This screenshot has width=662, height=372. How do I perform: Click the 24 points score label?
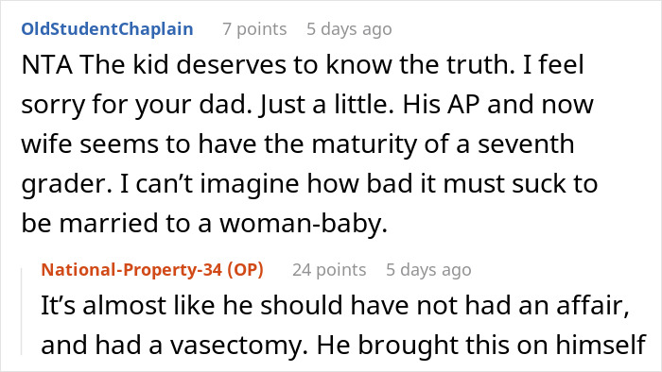(x=329, y=270)
